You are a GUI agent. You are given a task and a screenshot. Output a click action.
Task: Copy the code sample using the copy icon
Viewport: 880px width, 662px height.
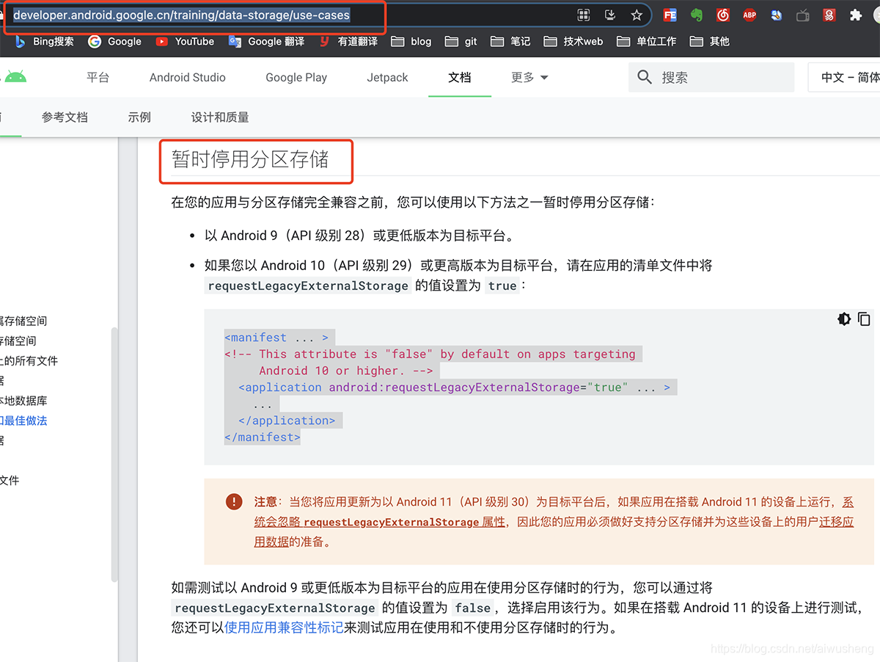click(864, 319)
